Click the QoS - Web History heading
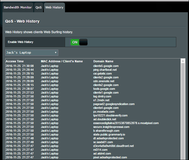189x160 pixels. pyautogui.click(x=22, y=21)
